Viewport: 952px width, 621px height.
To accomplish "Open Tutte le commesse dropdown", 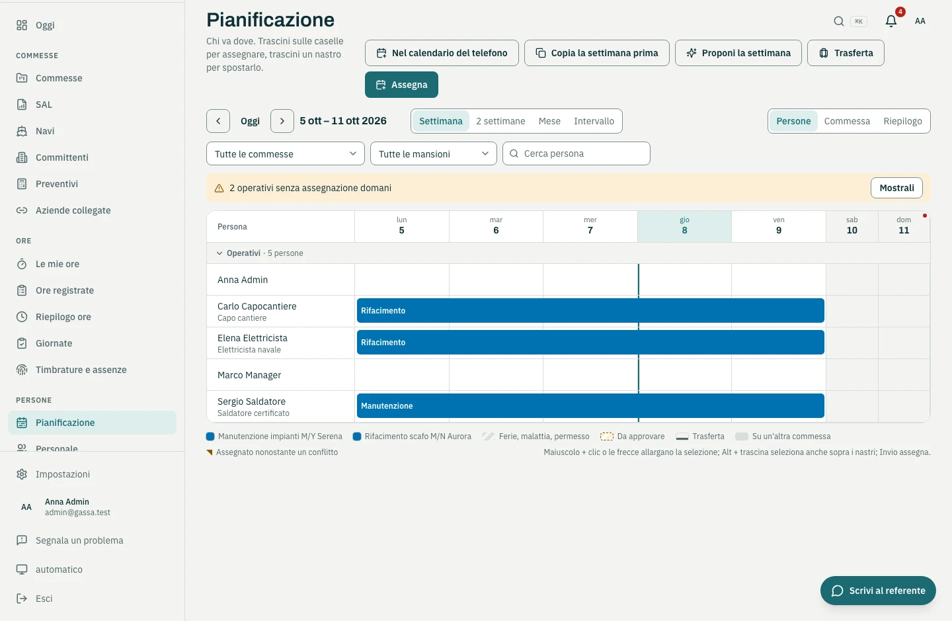I will (x=286, y=153).
